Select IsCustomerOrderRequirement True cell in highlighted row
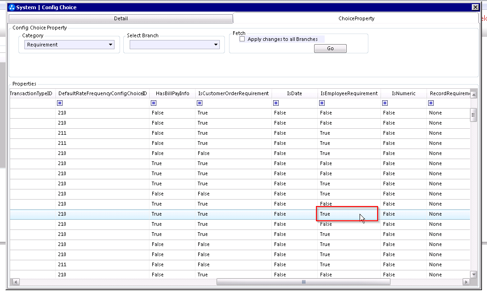The width and height of the screenshot is (487, 292). click(234, 214)
